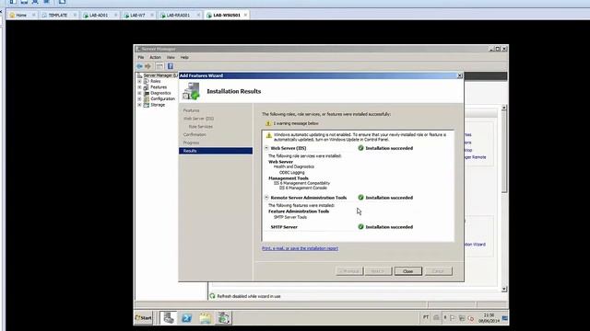
Task: Switch to the LAB-AD01 tab
Action: click(x=99, y=15)
